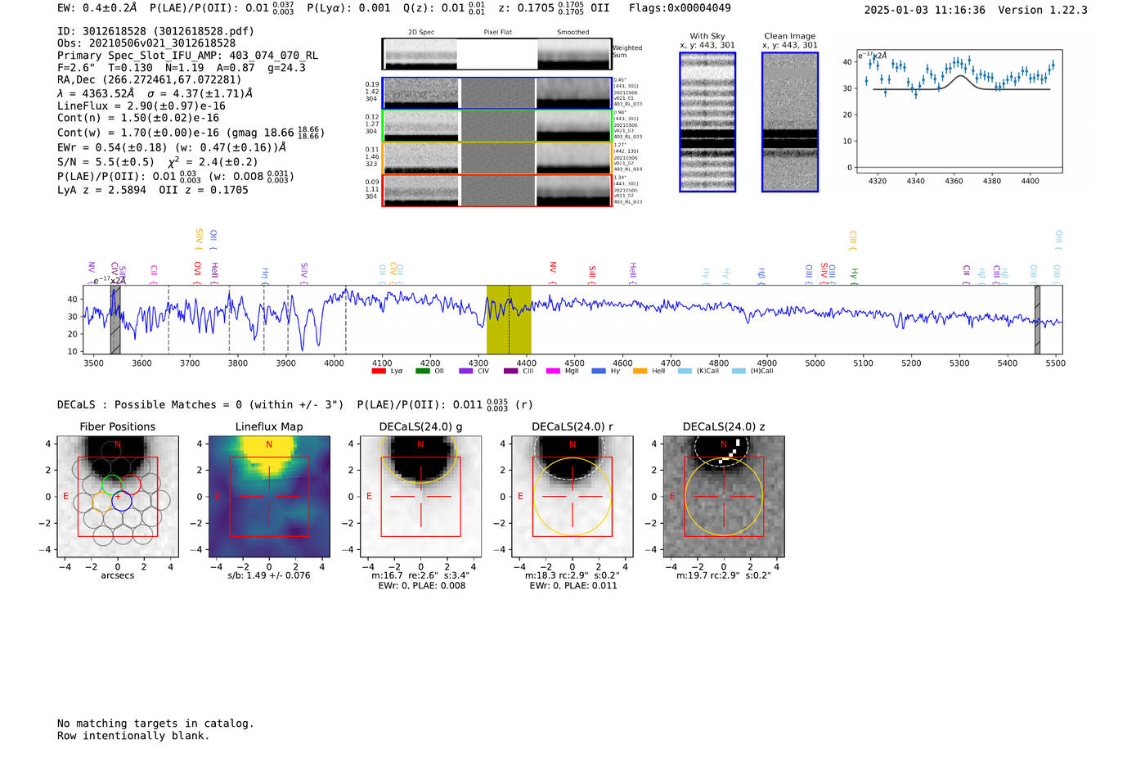The height and width of the screenshot is (780, 1145).
Task: Click the EWr = 0.54(±0.18) line
Action: point(172,147)
